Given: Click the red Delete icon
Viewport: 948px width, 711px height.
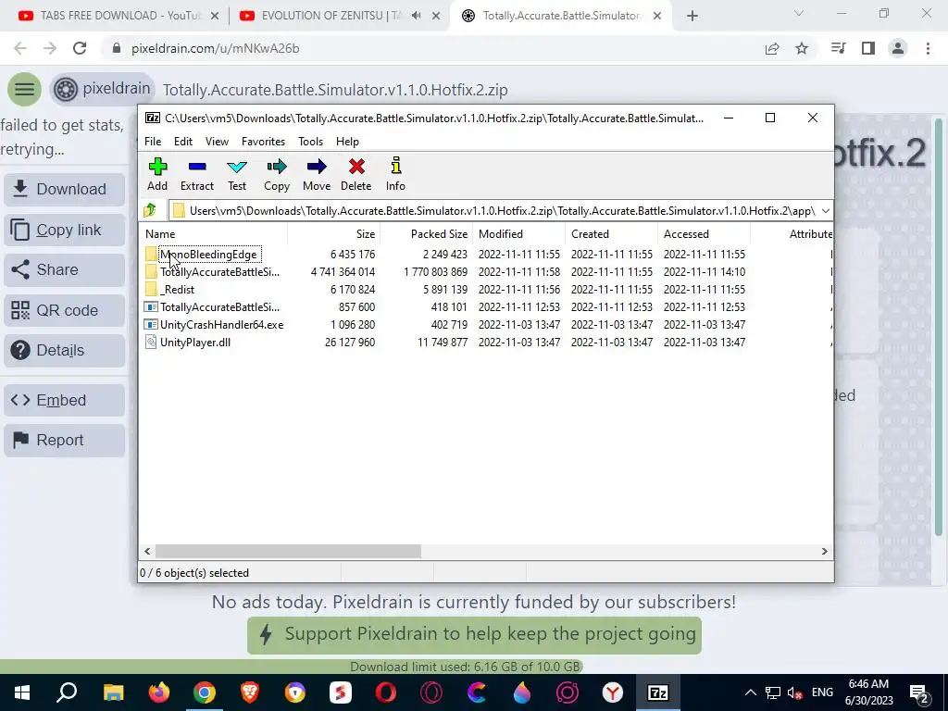Looking at the screenshot, I should pyautogui.click(x=356, y=175).
